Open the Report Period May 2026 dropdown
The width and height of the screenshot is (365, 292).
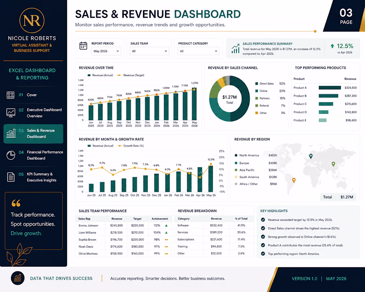click(x=106, y=51)
